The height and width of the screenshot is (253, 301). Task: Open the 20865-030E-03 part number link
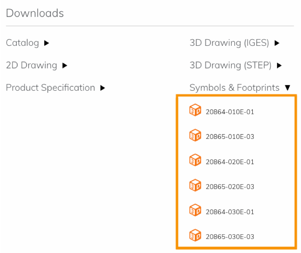230,237
